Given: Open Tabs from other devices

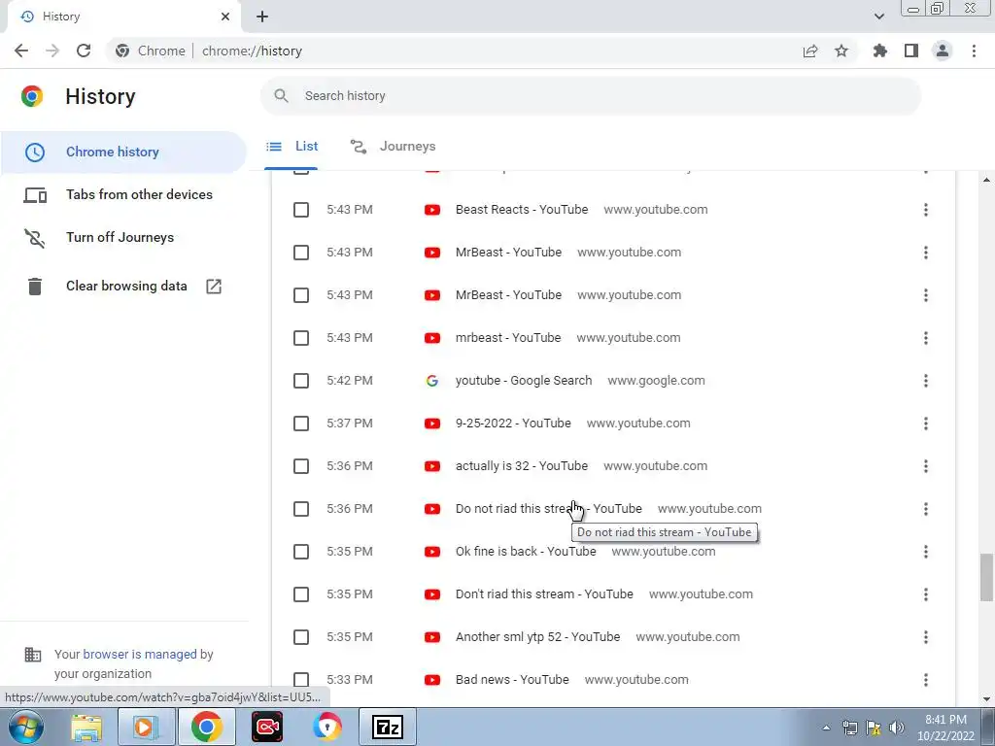Looking at the screenshot, I should click(123, 194).
